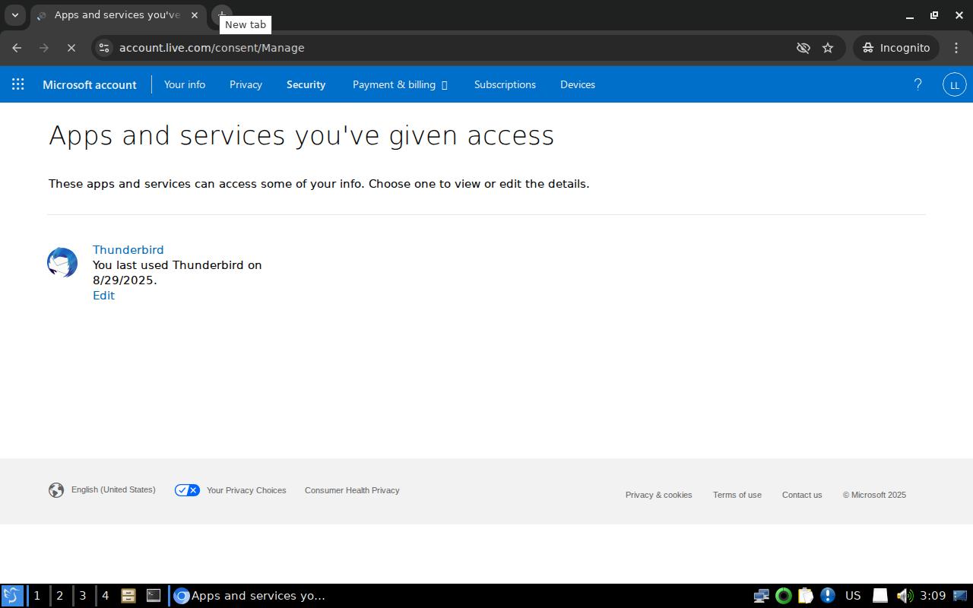The height and width of the screenshot is (608, 973).
Task: Open Terms of use footer link
Action: pos(737,495)
